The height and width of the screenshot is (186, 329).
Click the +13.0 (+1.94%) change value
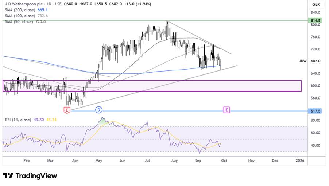[138, 4]
